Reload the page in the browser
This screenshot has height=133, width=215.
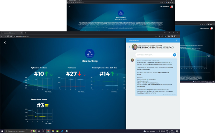click(x=8, y=36)
